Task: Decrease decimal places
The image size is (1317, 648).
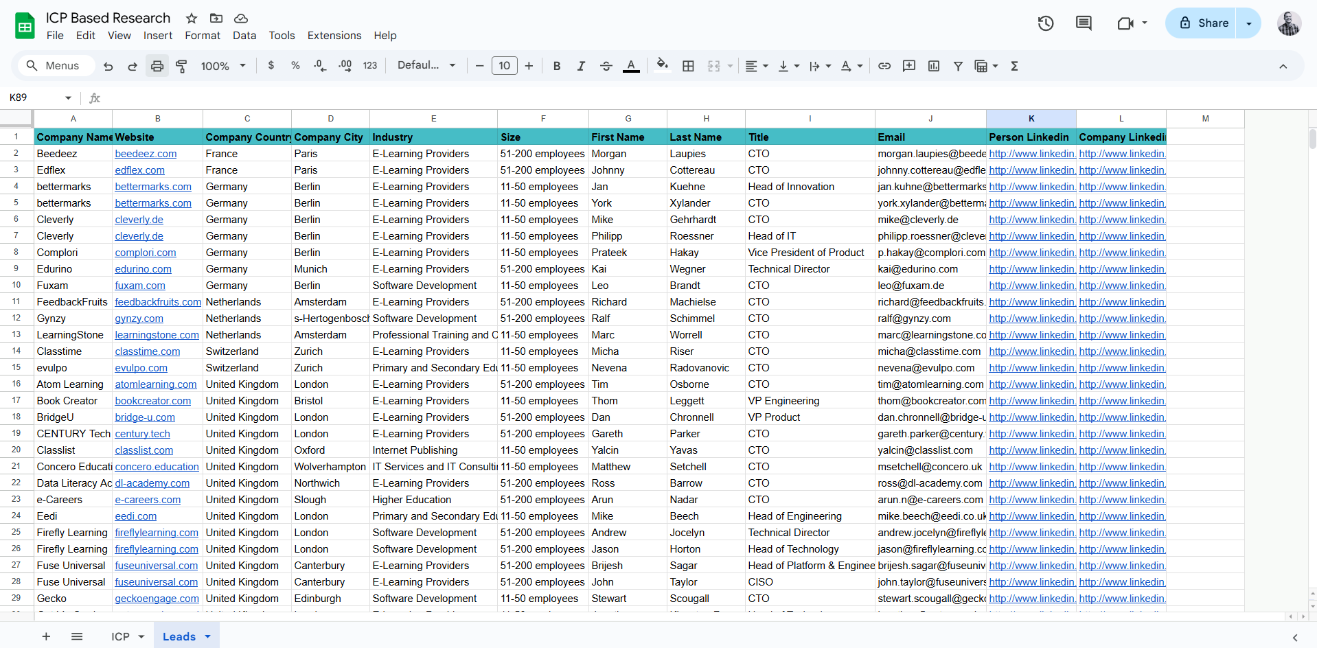Action: pos(320,65)
